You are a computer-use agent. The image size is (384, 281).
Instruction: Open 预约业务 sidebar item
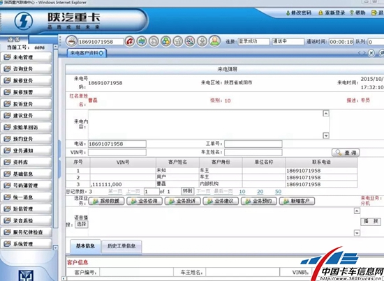coord(27,139)
